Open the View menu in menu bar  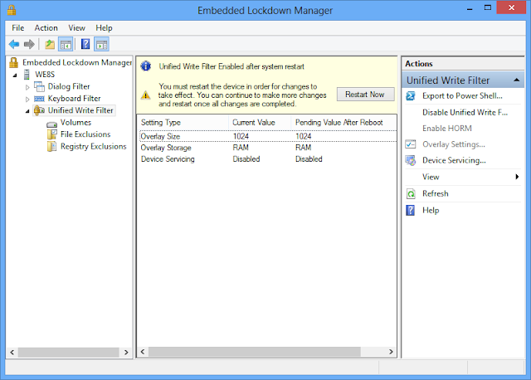(x=76, y=27)
